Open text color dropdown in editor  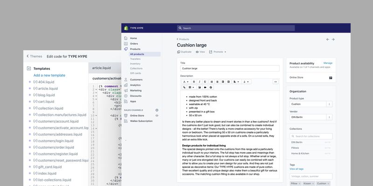pyautogui.click(x=246, y=82)
